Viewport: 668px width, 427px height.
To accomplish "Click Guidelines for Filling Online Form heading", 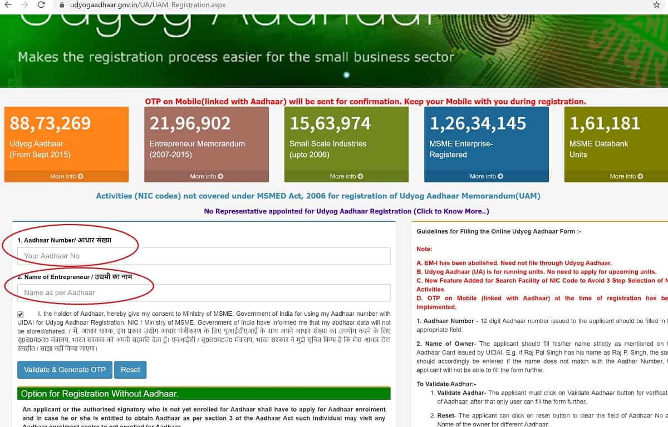I will tap(499, 231).
